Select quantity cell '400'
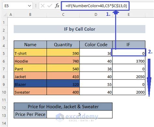The width and height of the screenshot is (154, 127). 63,91
